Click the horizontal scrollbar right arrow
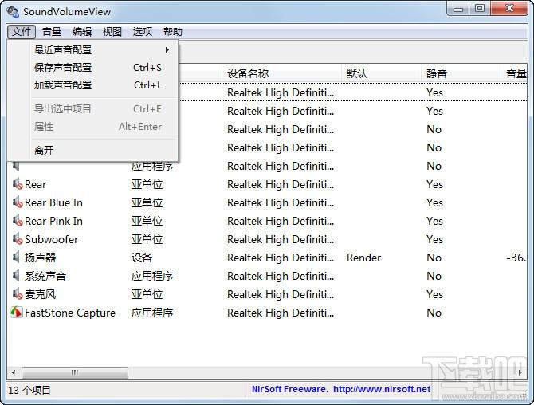This screenshot has width=534, height=405. [520, 372]
